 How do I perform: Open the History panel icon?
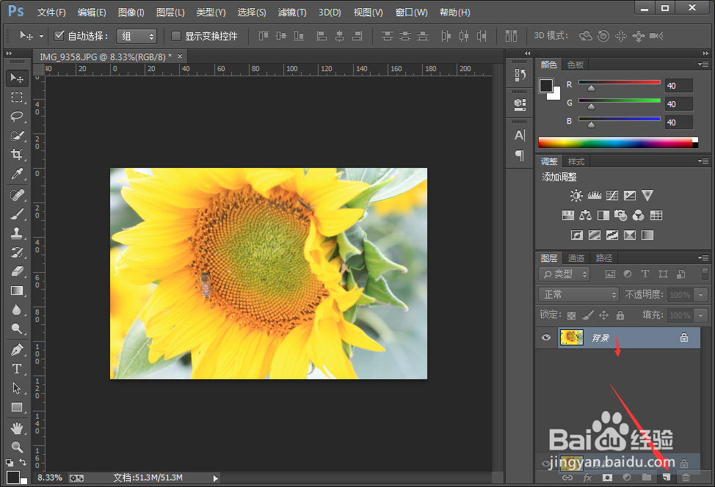click(520, 75)
